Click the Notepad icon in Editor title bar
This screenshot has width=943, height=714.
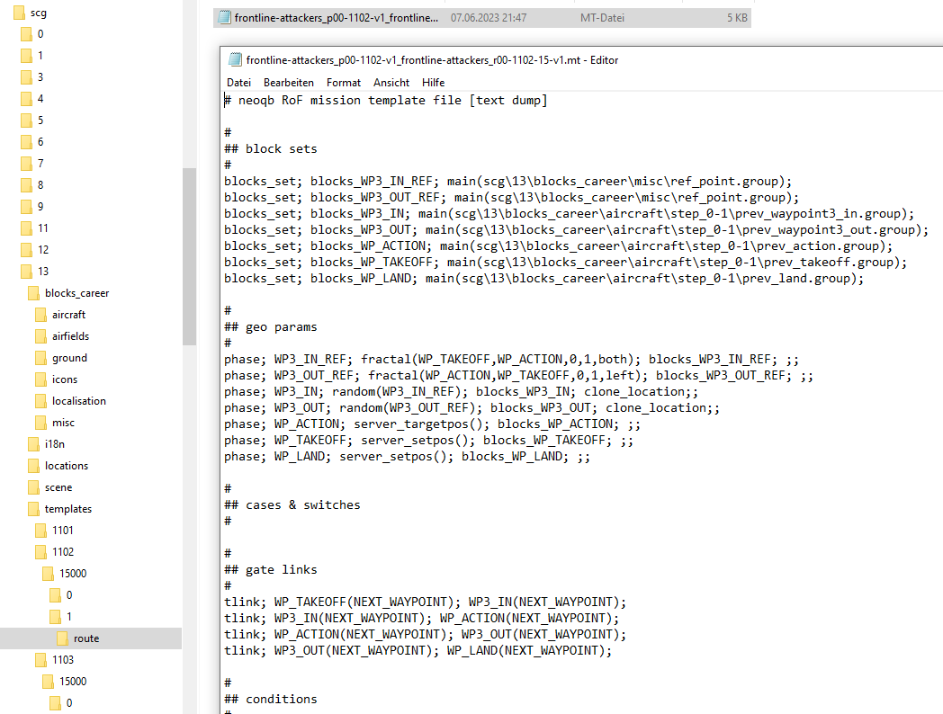point(235,59)
